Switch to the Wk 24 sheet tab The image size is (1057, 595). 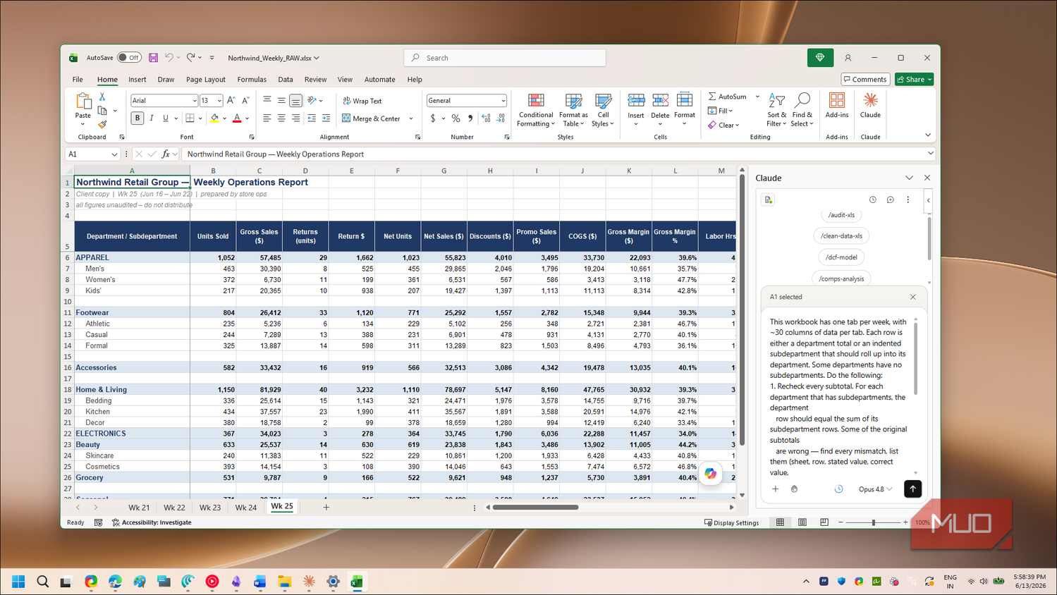click(245, 508)
